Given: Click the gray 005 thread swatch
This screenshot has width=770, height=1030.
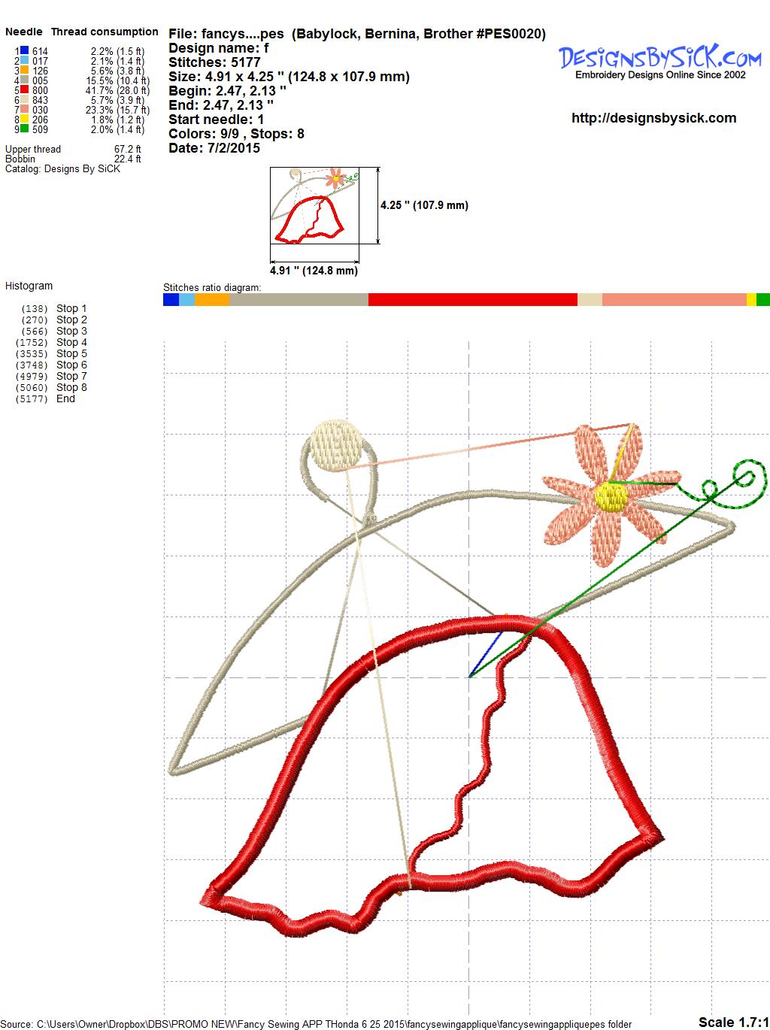Looking at the screenshot, I should click(x=25, y=80).
